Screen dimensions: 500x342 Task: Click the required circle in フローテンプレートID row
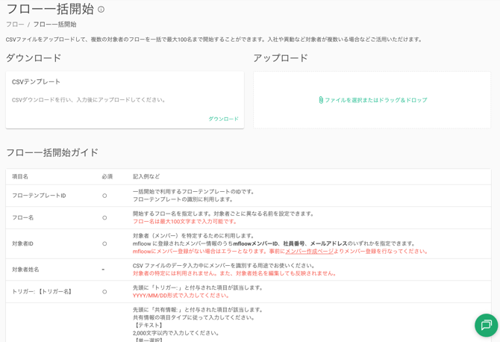click(x=104, y=196)
